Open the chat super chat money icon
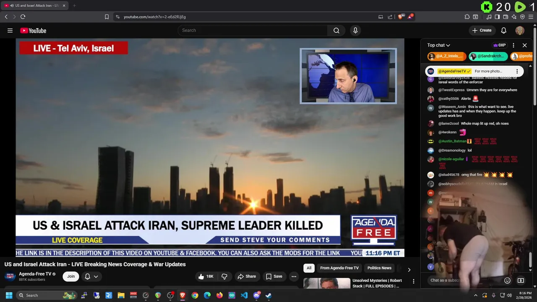537x302 pixels. [x=521, y=280]
